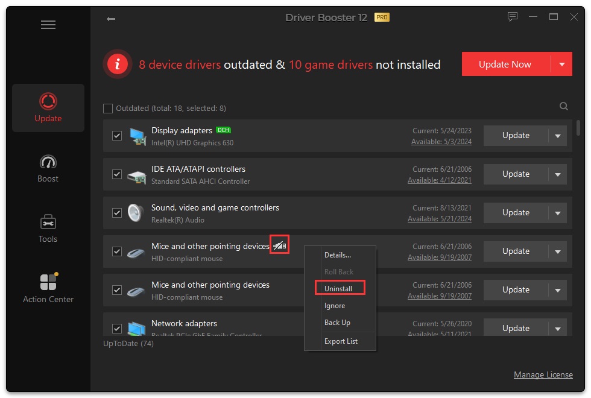591x398 pixels.
Task: Expand the Sound controllers Update dropdown arrow
Action: pyautogui.click(x=558, y=213)
